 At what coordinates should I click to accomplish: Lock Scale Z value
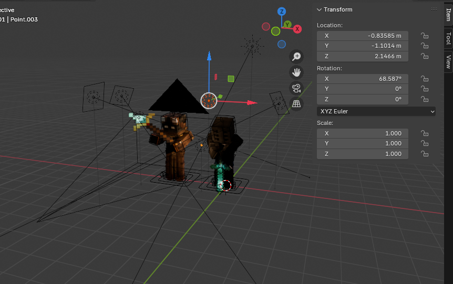click(425, 154)
